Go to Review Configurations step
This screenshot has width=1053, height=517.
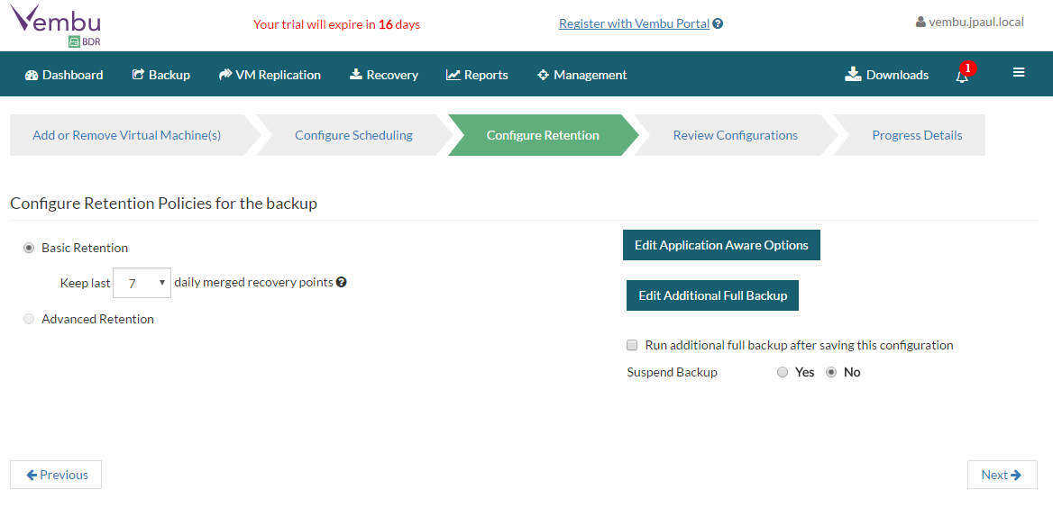pyautogui.click(x=735, y=135)
